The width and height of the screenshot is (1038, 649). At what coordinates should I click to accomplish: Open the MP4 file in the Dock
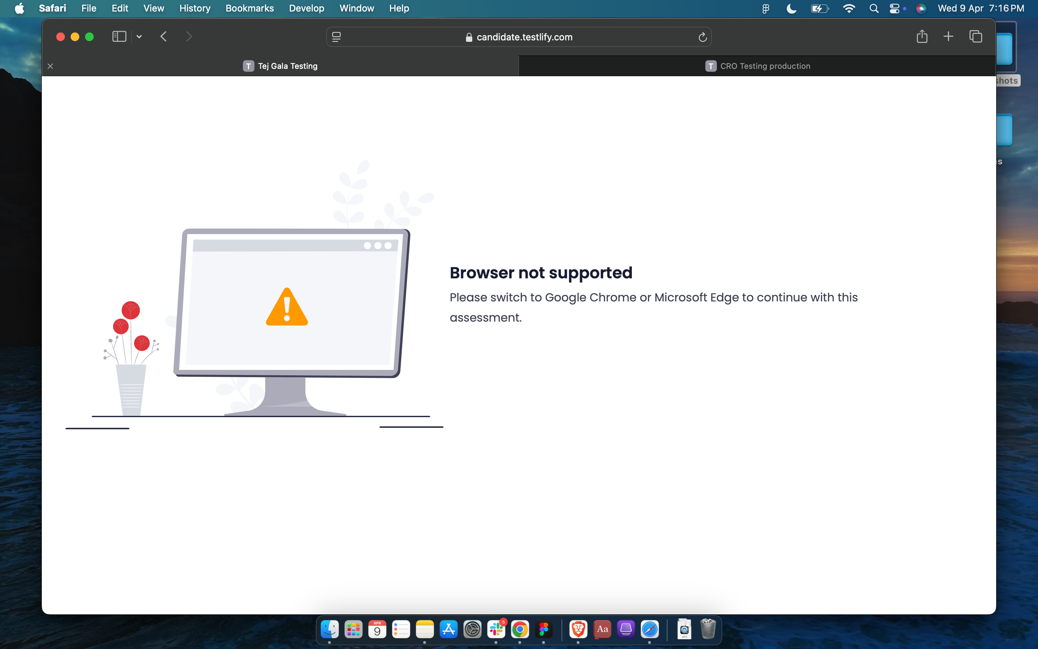[684, 629]
